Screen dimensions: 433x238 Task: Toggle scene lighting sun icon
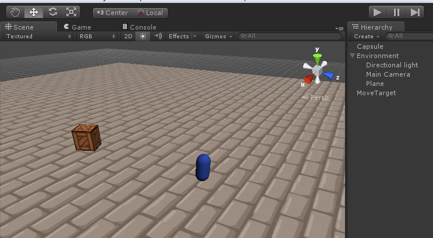[x=143, y=37]
